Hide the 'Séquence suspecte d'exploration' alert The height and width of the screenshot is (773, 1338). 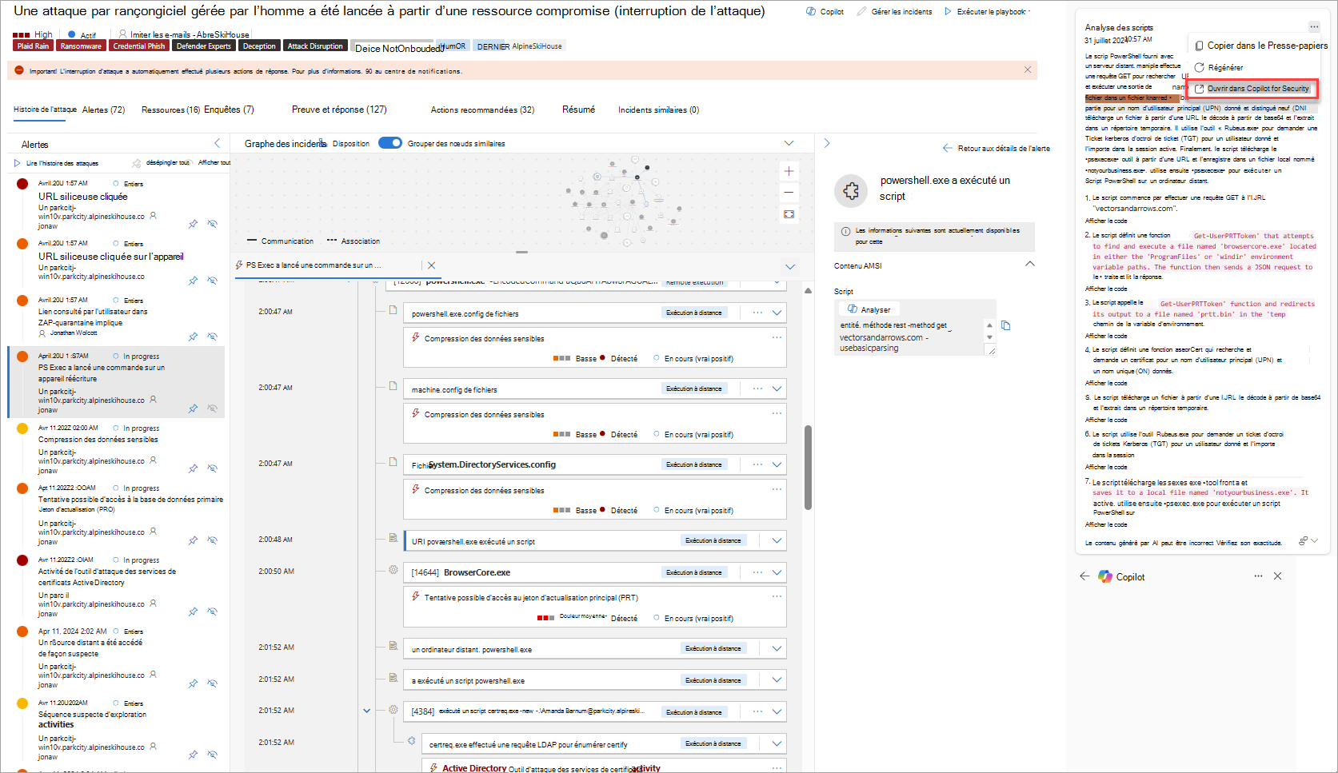click(x=213, y=755)
